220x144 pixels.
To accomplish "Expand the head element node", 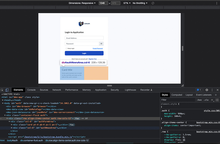I will pyautogui.click(x=3, y=100).
